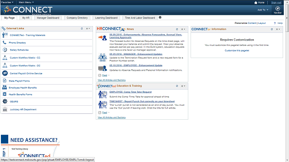Open the Time And Labor Dashboard tab
This screenshot has width=289, height=162.
[x=140, y=18]
